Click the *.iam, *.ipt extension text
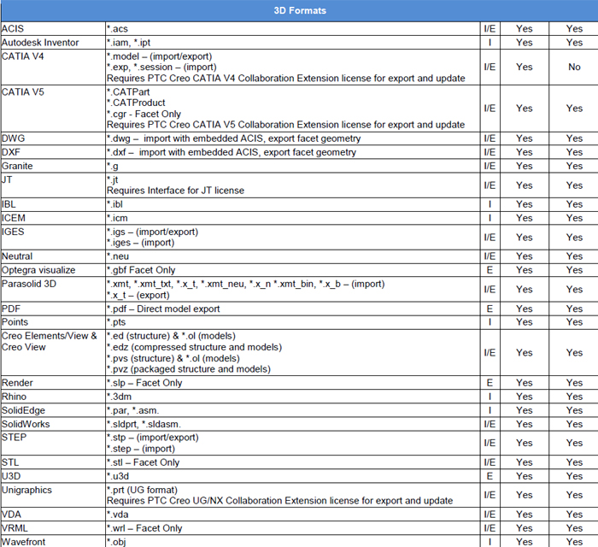 [x=128, y=43]
